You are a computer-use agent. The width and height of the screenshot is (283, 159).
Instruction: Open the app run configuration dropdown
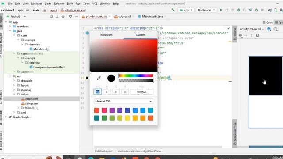(186, 10)
